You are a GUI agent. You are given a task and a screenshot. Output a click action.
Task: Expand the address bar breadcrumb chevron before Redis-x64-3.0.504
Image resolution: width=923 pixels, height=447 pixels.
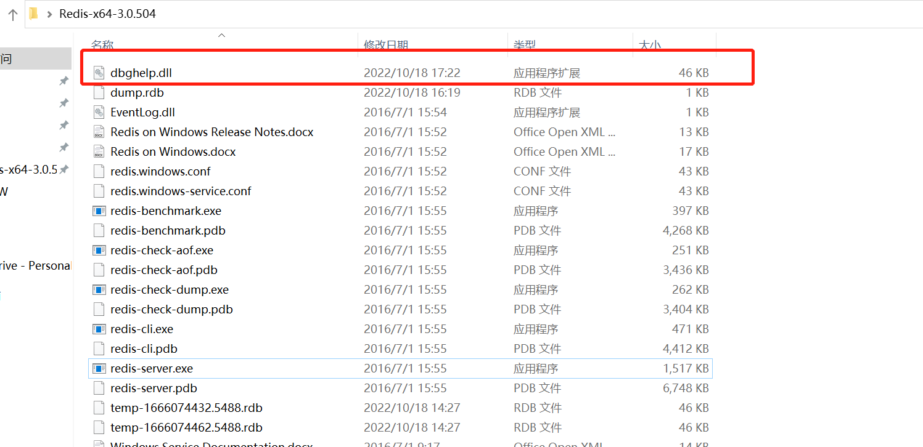tap(49, 14)
